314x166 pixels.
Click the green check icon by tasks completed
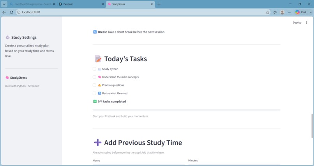click(x=95, y=102)
